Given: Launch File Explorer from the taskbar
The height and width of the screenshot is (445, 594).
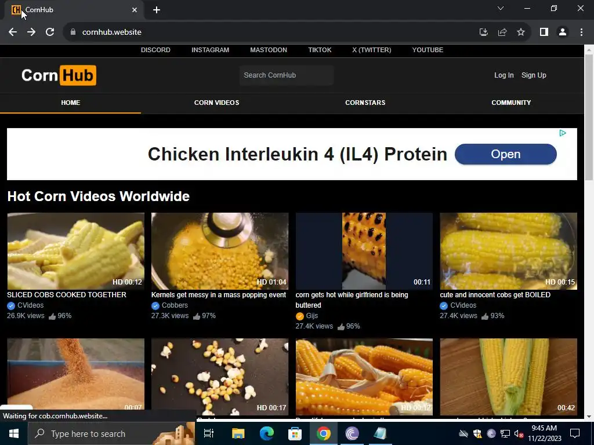Looking at the screenshot, I should point(238,433).
